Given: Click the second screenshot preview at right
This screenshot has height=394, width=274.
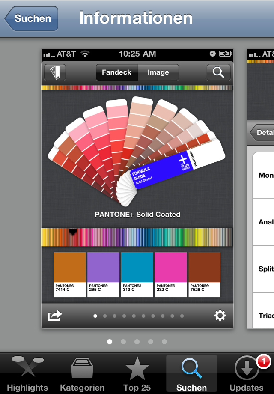Looking at the screenshot, I should click(x=260, y=188).
